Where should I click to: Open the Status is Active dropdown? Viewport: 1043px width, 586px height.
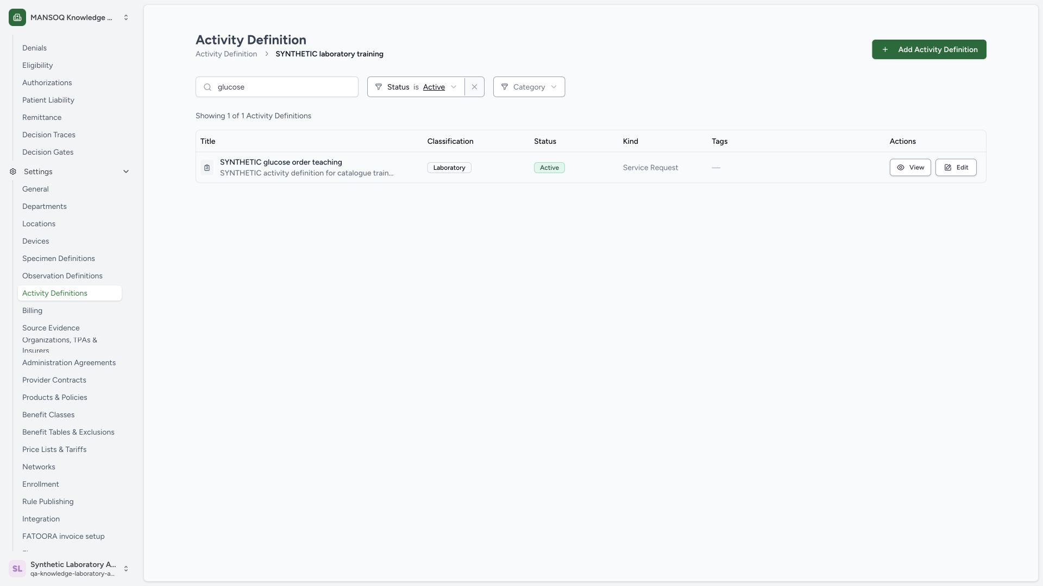click(x=416, y=87)
